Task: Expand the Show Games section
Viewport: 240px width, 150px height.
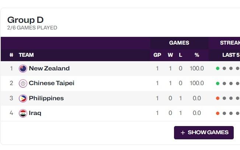Action: [x=204, y=133]
